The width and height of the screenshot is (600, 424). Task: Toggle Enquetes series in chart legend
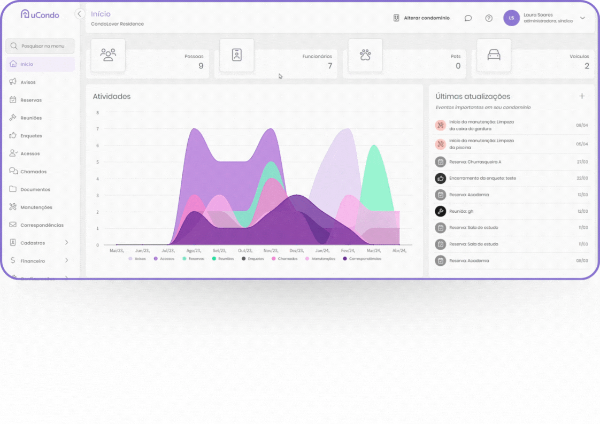click(x=252, y=259)
